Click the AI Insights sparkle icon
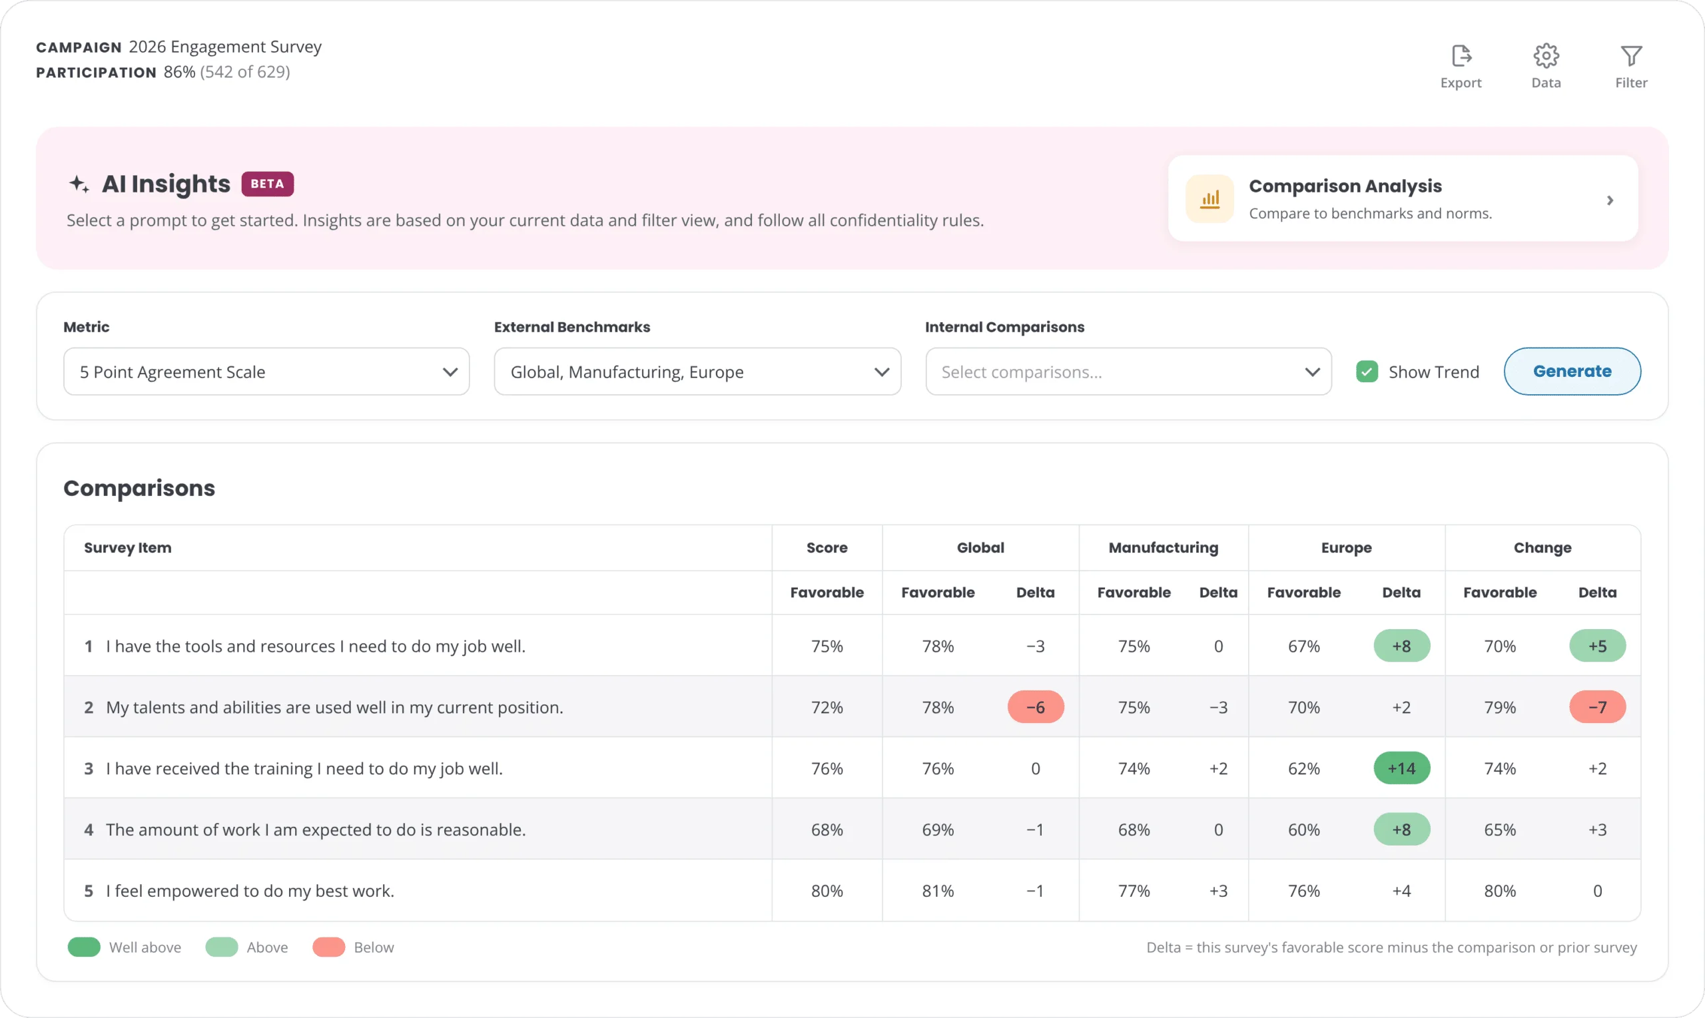The width and height of the screenshot is (1705, 1018). click(x=79, y=184)
